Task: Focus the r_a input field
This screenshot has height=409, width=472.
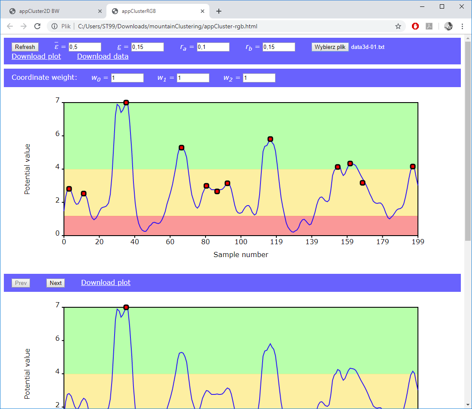Action: click(213, 47)
